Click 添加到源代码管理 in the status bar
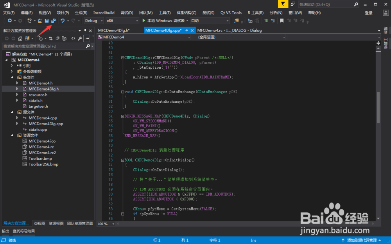The image size is (391, 244). click(362, 240)
